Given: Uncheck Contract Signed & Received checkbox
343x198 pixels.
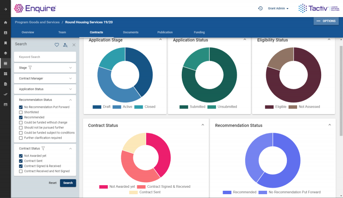Looking at the screenshot, I should point(21,166).
